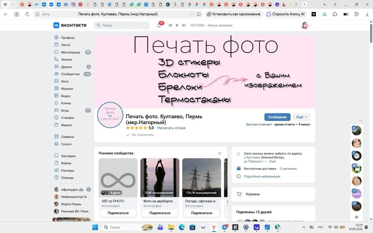Image resolution: width=373 pixels, height=233 pixels.
Task: Collapse the right chat sidebar
Action: (361, 121)
